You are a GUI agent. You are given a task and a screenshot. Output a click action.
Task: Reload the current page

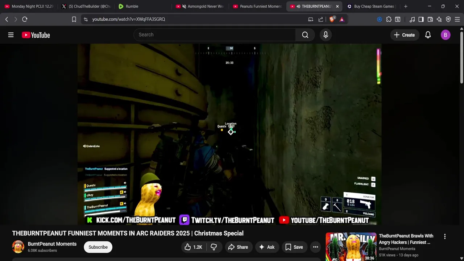(25, 19)
